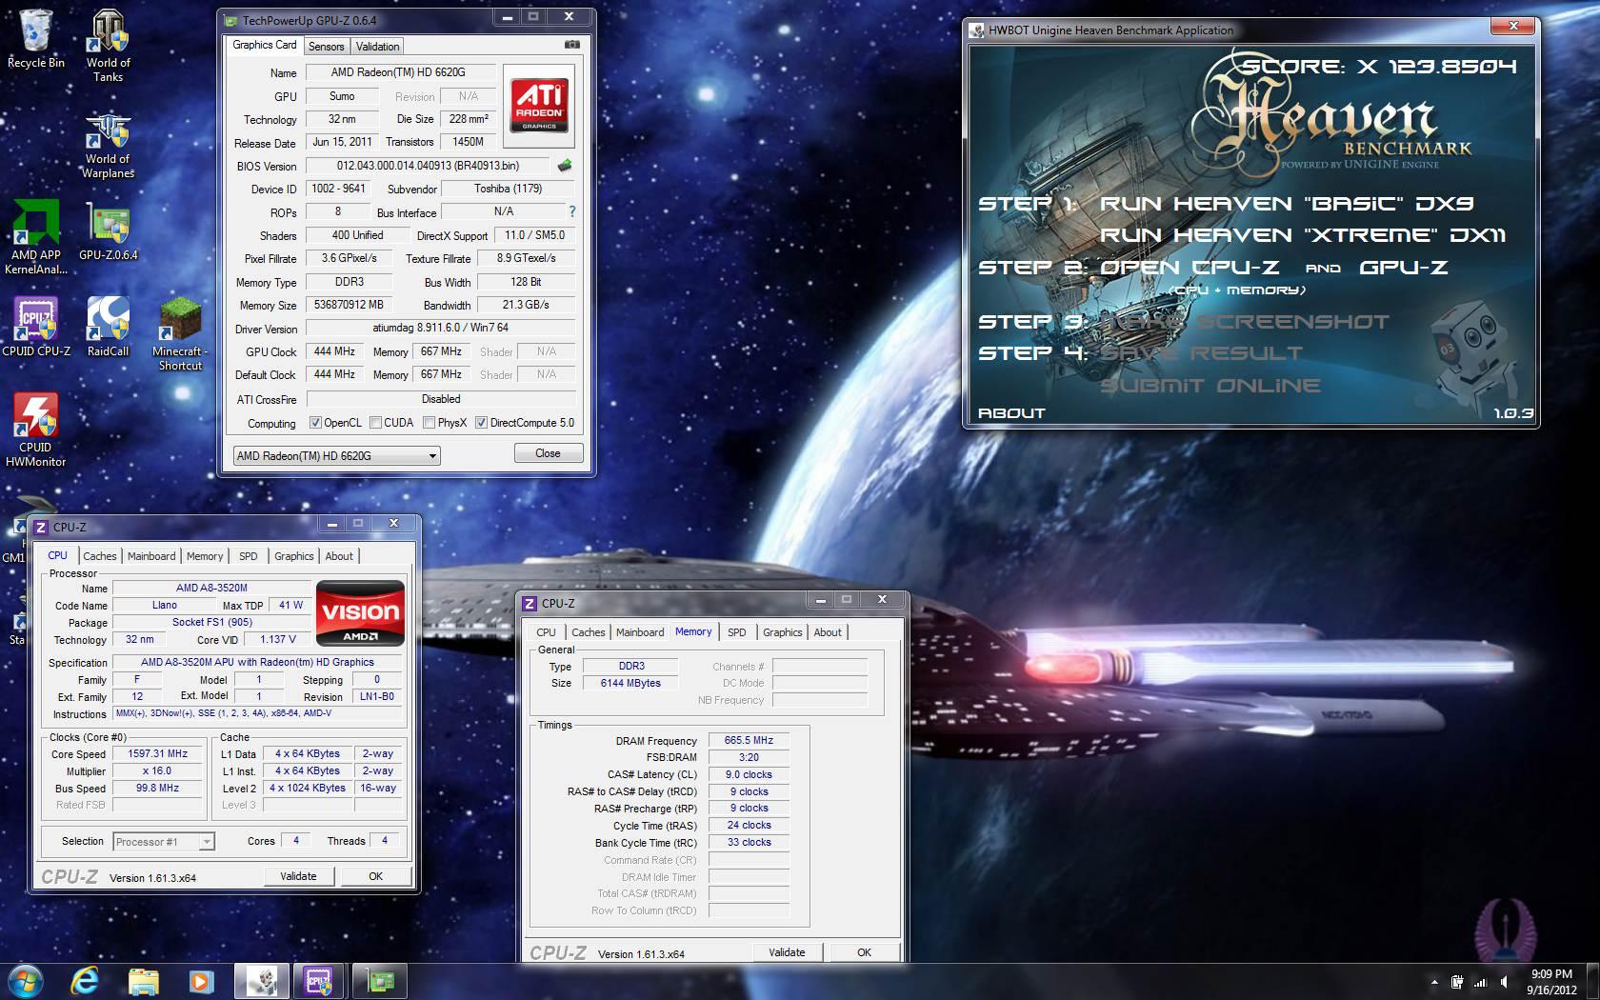This screenshot has width=1600, height=1000.
Task: Open AMD APP KernelAnalyzer desktop icon
Action: click(x=36, y=237)
